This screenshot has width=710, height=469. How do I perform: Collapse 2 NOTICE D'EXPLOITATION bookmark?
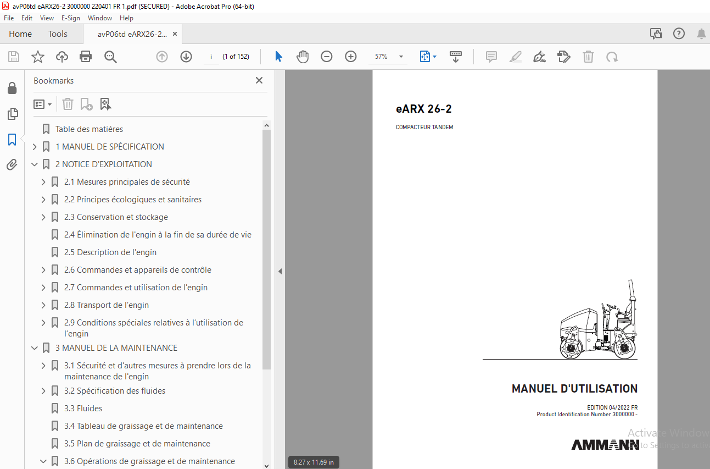[35, 164]
